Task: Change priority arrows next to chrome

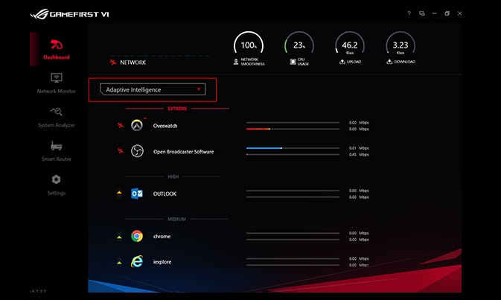Action: pyautogui.click(x=118, y=236)
